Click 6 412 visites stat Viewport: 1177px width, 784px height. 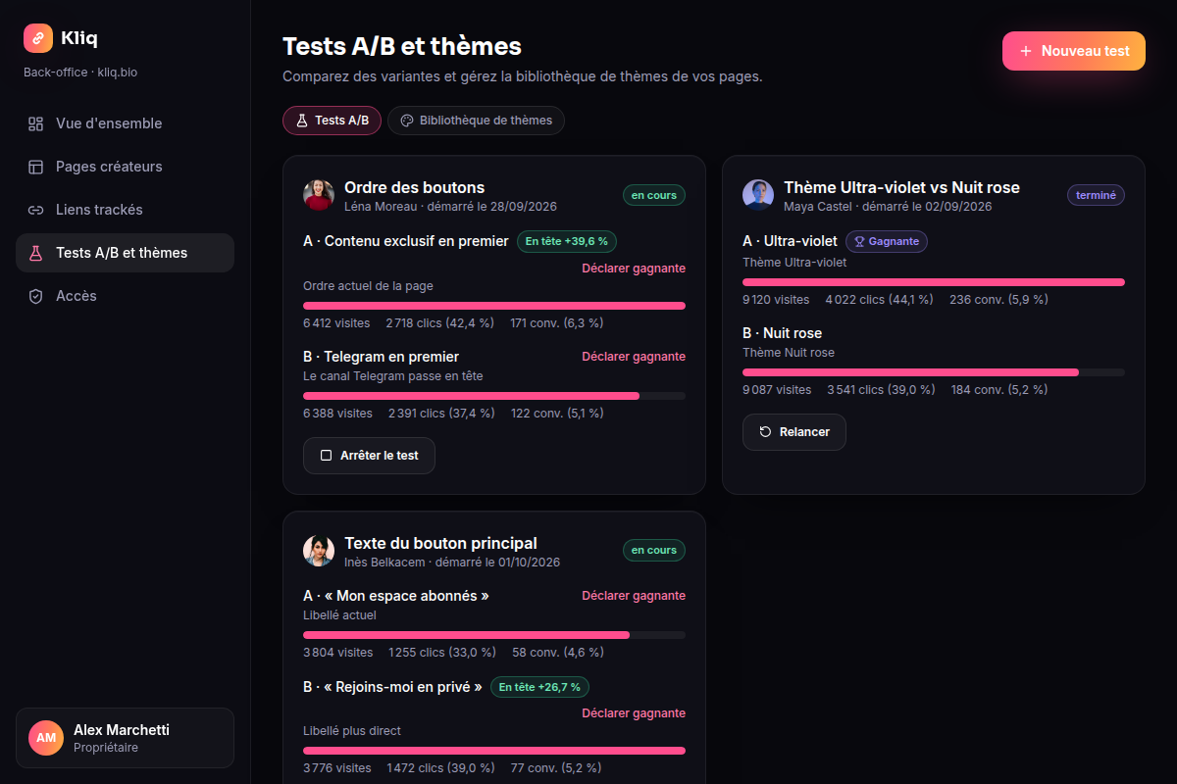tap(336, 323)
